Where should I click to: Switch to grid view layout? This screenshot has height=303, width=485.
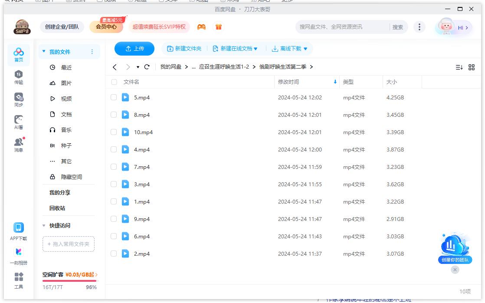(x=472, y=67)
